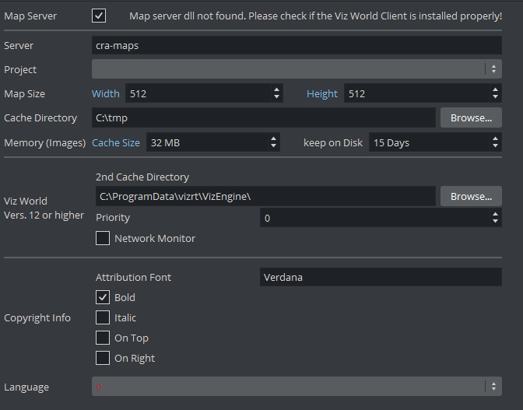Toggle the Map Server checkbox
Viewport: 523px width, 410px height.
[99, 16]
